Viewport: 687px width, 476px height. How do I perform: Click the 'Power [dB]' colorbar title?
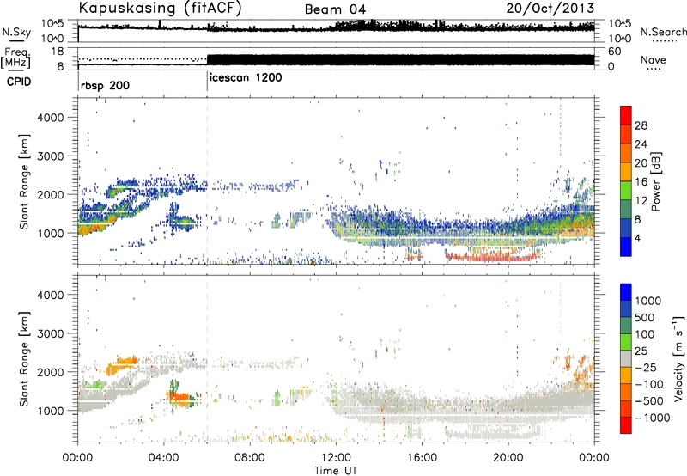(x=655, y=181)
